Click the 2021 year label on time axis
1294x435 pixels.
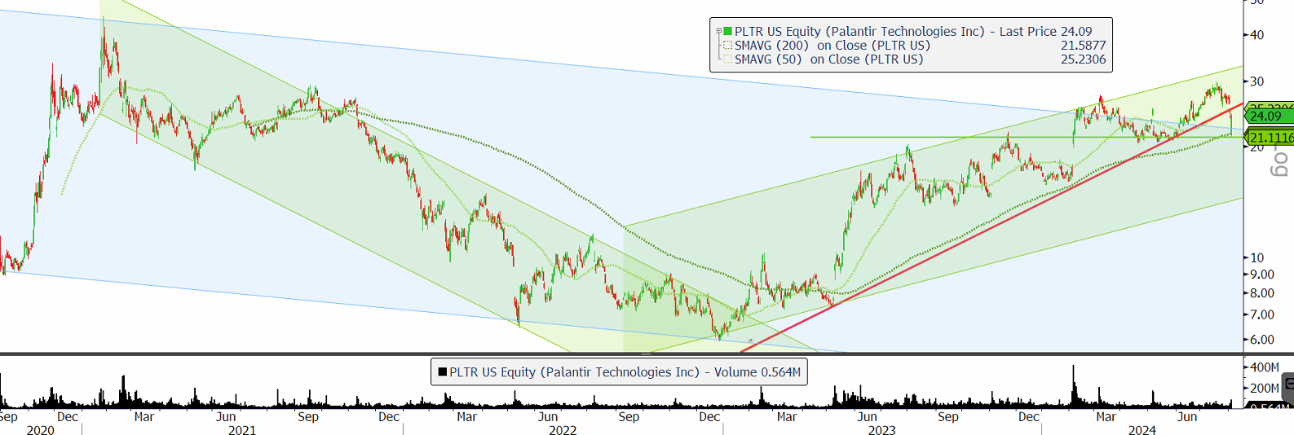point(242,430)
